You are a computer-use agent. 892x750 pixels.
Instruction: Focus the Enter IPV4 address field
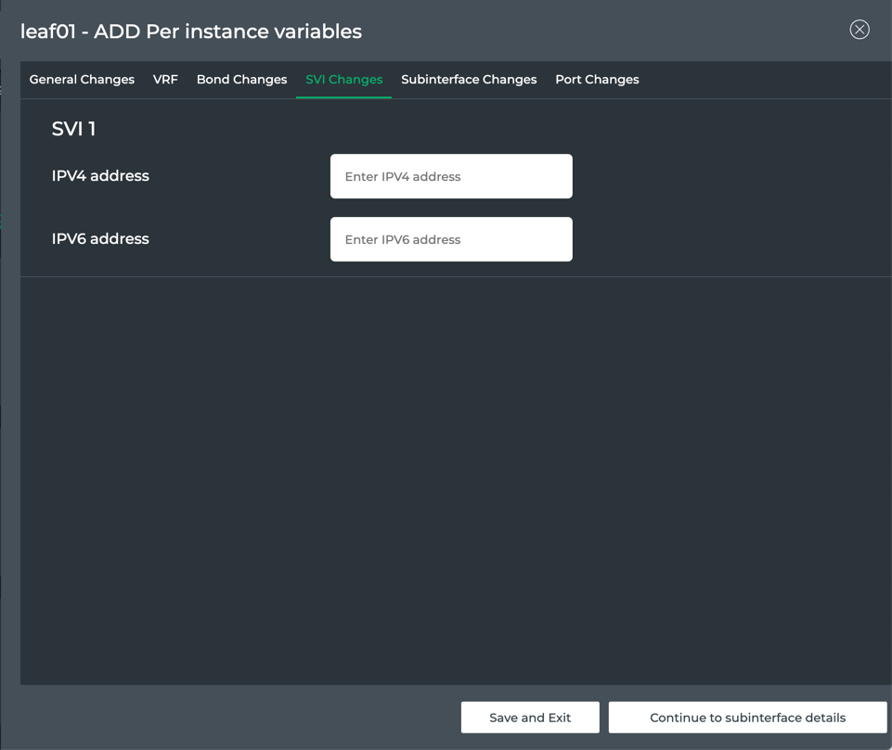(451, 176)
